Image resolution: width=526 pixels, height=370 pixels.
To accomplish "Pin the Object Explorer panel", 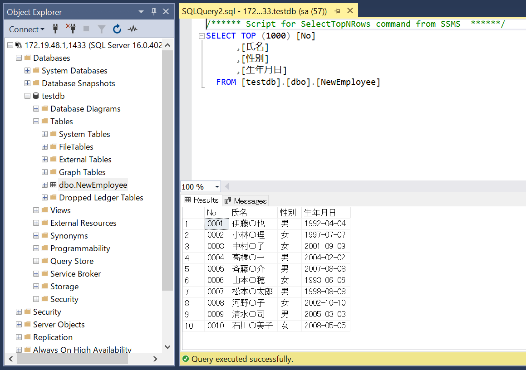I will tap(154, 11).
